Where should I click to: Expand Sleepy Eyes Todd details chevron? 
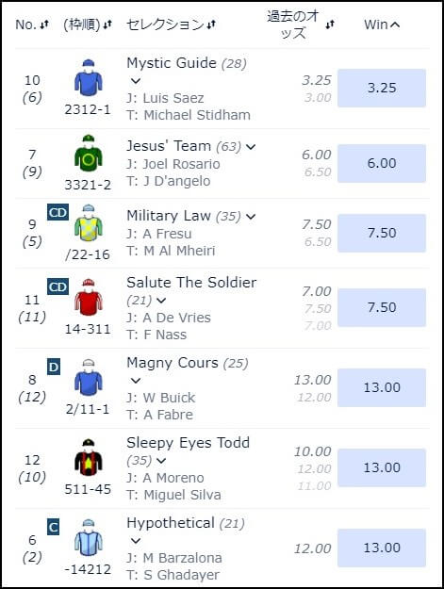tap(161, 461)
